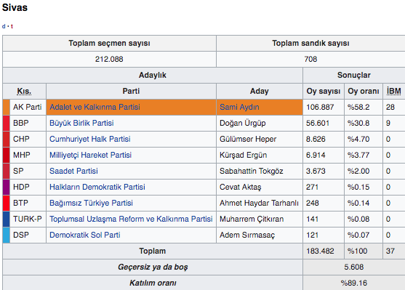Click the 'Toplam sandık sayısı' header cell
Viewport: 405px width, 290px height.
(x=310, y=43)
